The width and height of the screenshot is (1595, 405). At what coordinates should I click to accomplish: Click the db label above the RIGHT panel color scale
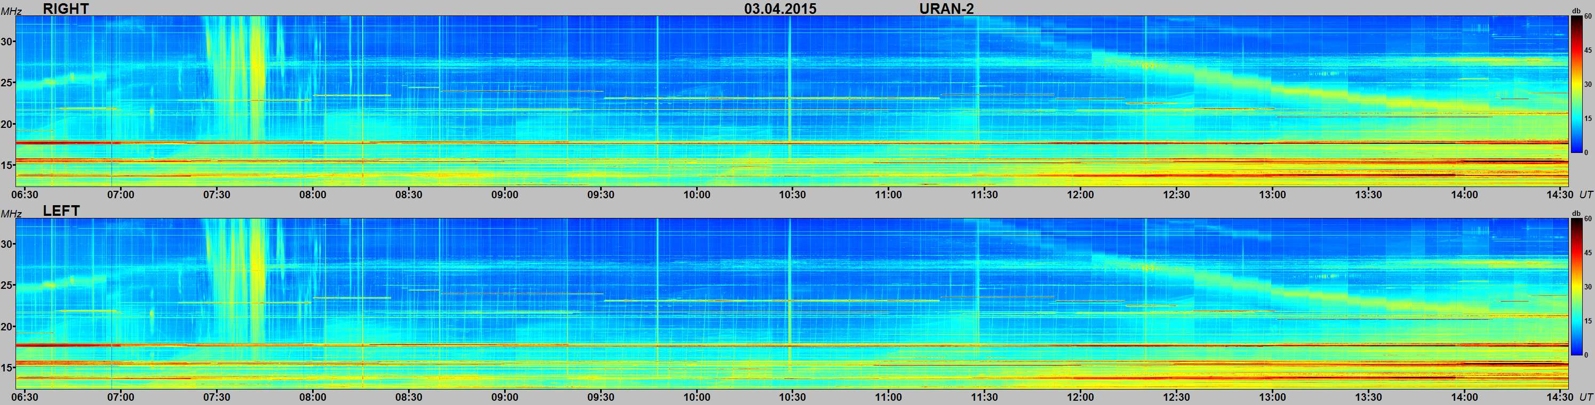tap(1576, 11)
